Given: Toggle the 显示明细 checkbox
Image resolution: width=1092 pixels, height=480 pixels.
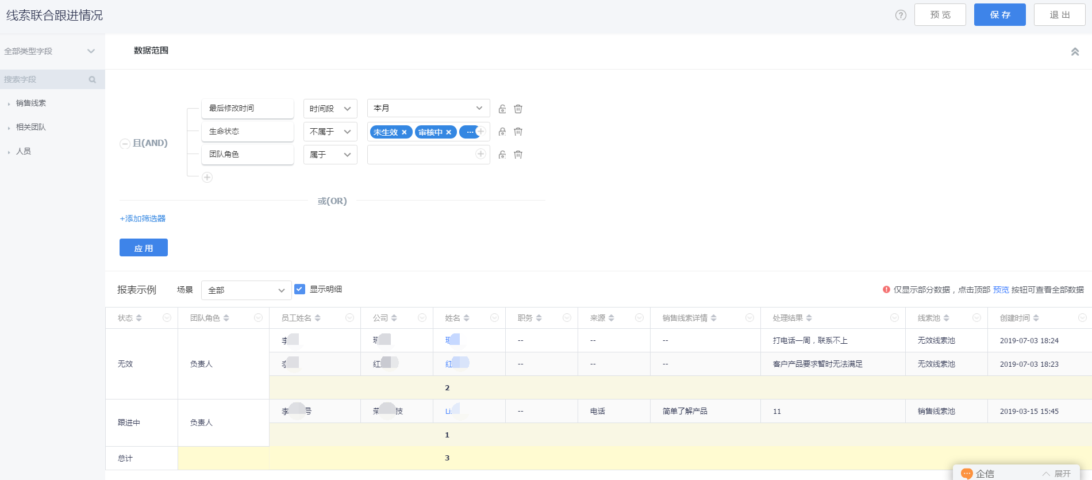Looking at the screenshot, I should click(x=299, y=289).
